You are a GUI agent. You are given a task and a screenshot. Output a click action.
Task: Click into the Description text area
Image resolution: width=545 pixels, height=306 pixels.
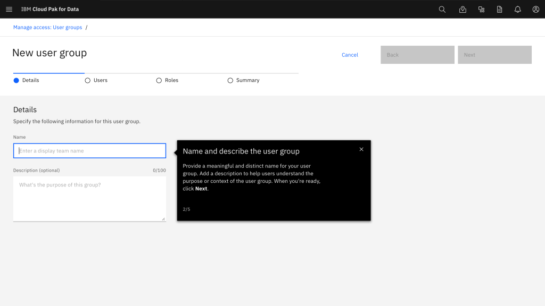[89, 198]
